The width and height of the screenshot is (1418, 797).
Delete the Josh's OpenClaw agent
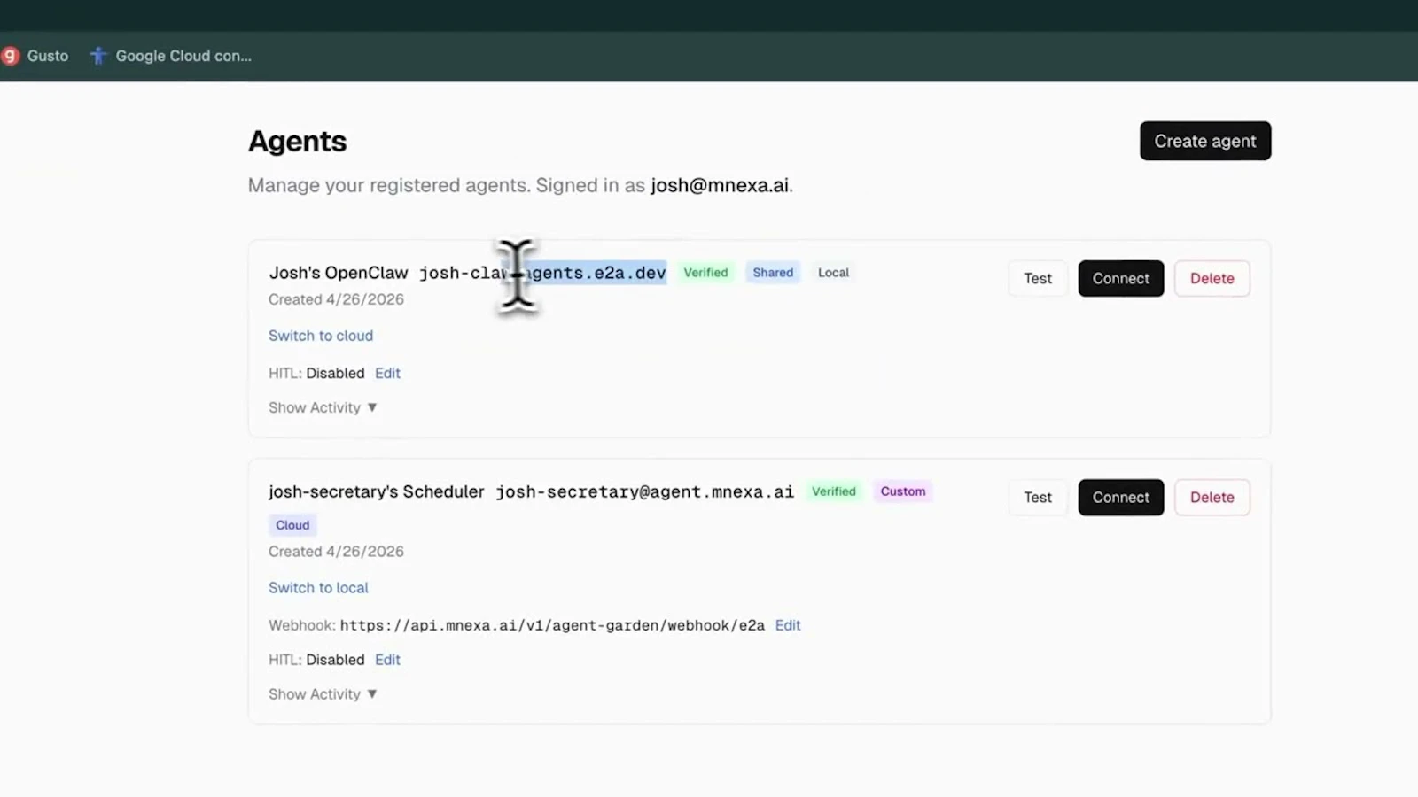click(1212, 278)
